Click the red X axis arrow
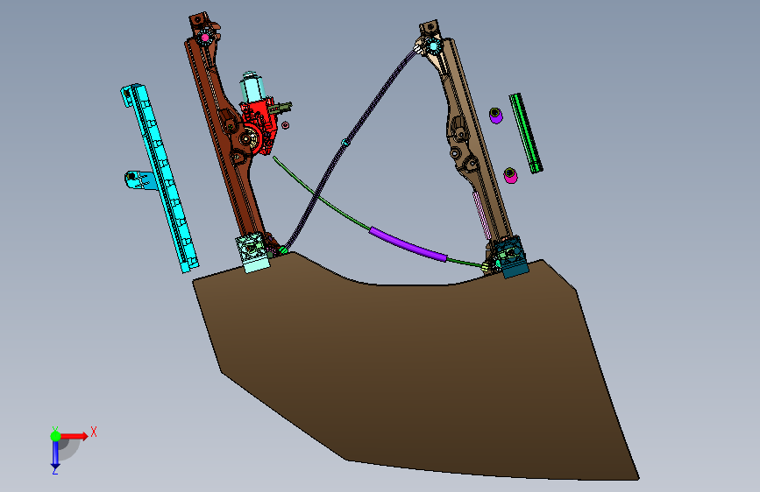Image resolution: width=760 pixels, height=492 pixels. click(74, 436)
